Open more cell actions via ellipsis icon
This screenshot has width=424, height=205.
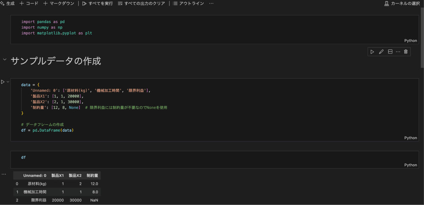(398, 51)
